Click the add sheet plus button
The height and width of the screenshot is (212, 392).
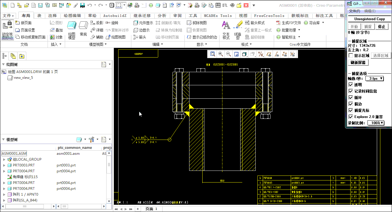138,209
